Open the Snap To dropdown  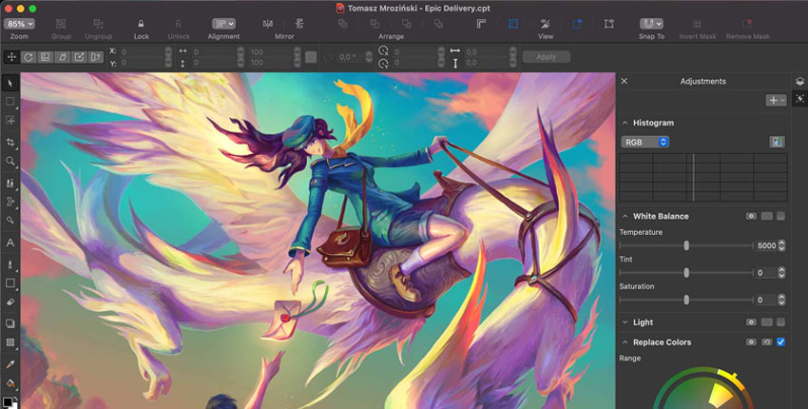point(651,24)
